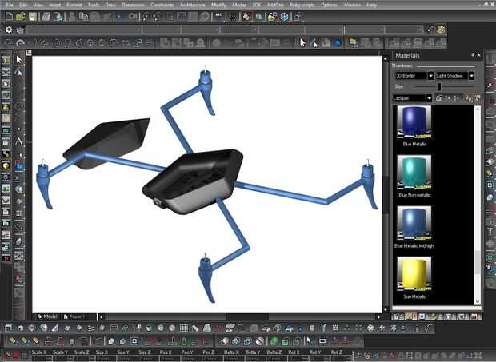Click the white arrow cursor icon in third toolbar
This screenshot has width=496, height=362.
(x=302, y=42)
